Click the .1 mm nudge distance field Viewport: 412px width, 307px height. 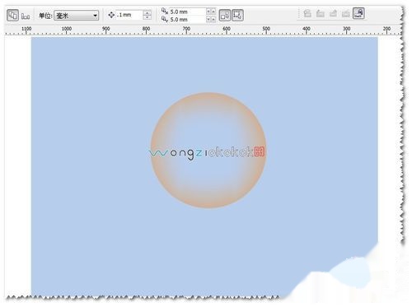coord(129,15)
